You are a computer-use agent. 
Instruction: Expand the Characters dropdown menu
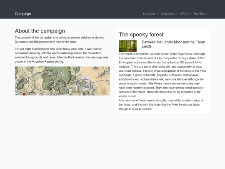click(169, 14)
